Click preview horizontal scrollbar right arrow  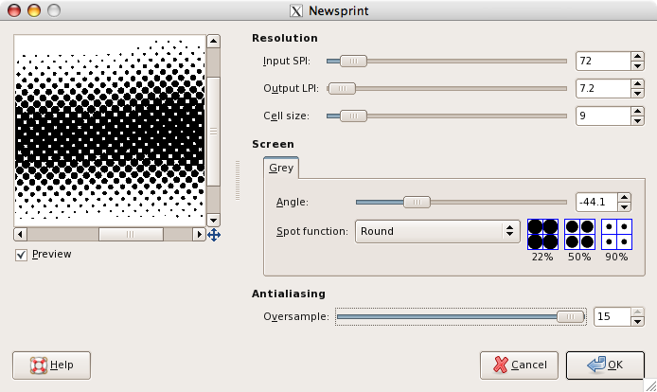coord(199,235)
